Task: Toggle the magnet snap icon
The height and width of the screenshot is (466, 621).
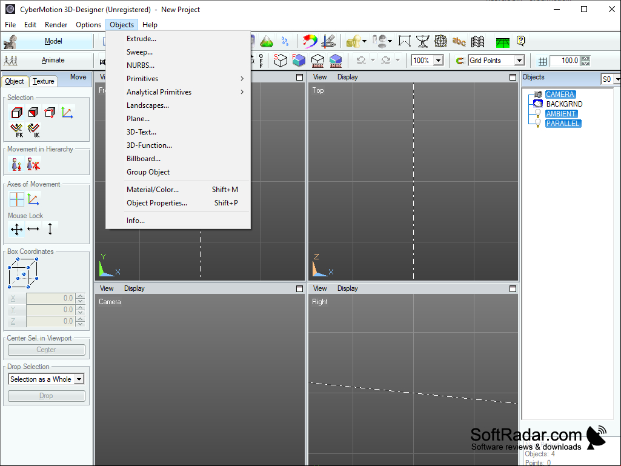Action: coord(460,61)
